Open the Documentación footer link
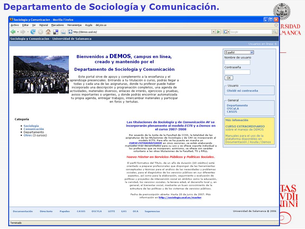The width and height of the screenshot is (305, 229). (x=23, y=211)
